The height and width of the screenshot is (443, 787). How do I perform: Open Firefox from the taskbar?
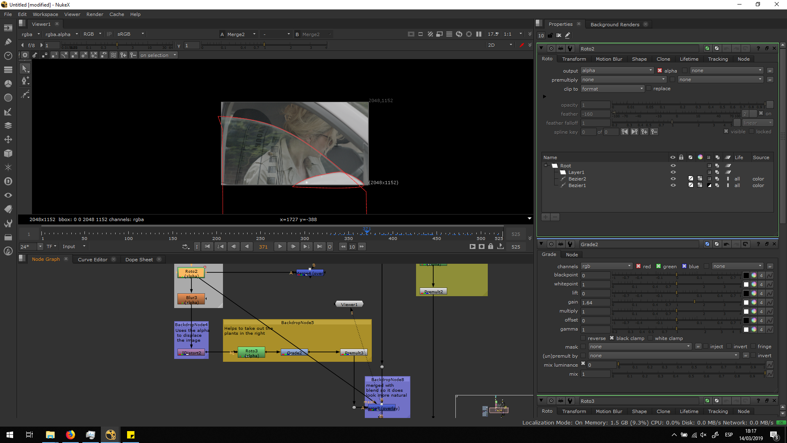[x=70, y=435]
